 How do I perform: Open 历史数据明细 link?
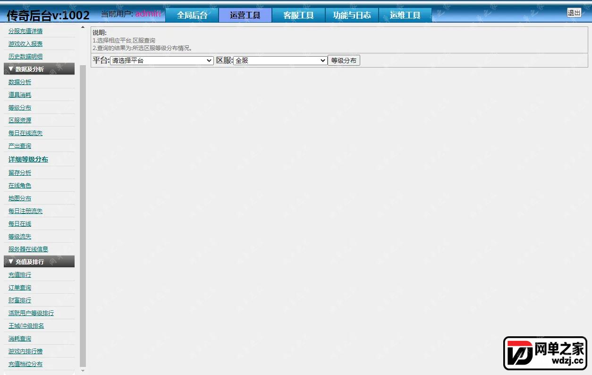pyautogui.click(x=25, y=57)
